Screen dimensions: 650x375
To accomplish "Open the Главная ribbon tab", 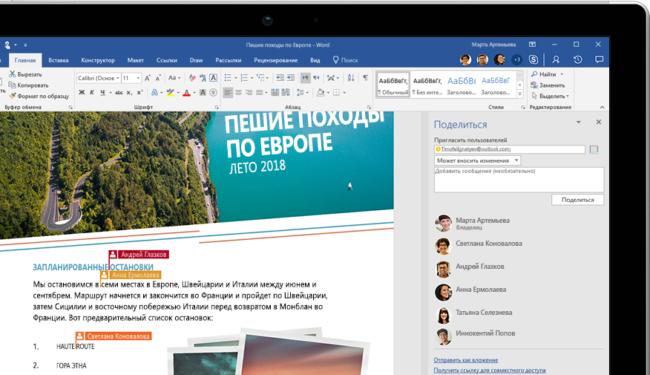I will tap(25, 60).
